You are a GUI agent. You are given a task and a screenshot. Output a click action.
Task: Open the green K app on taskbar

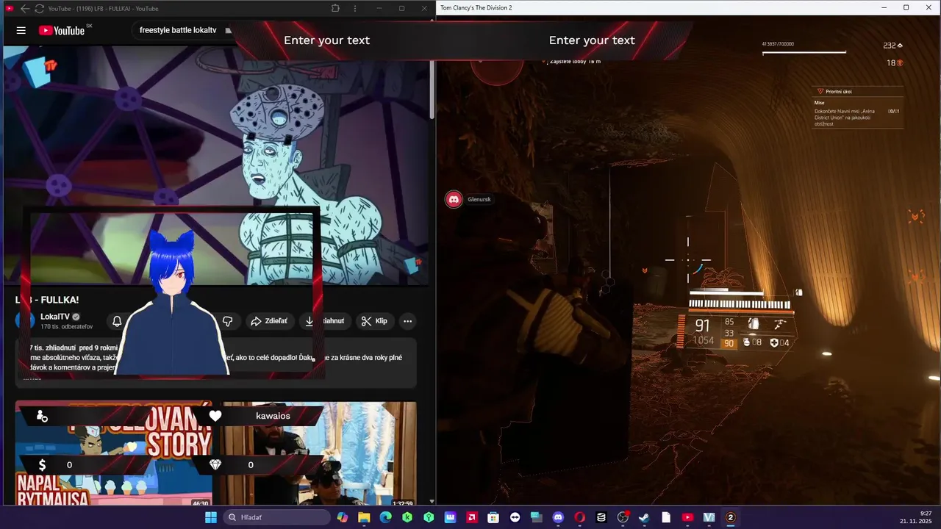point(407,517)
